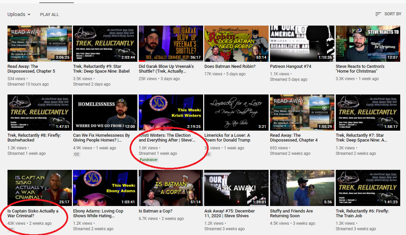Click title 'Trek, Reluctantly #7: Star Trek: Deep Space Nine'
The width and height of the screenshot is (406, 235).
pyautogui.click(x=361, y=137)
